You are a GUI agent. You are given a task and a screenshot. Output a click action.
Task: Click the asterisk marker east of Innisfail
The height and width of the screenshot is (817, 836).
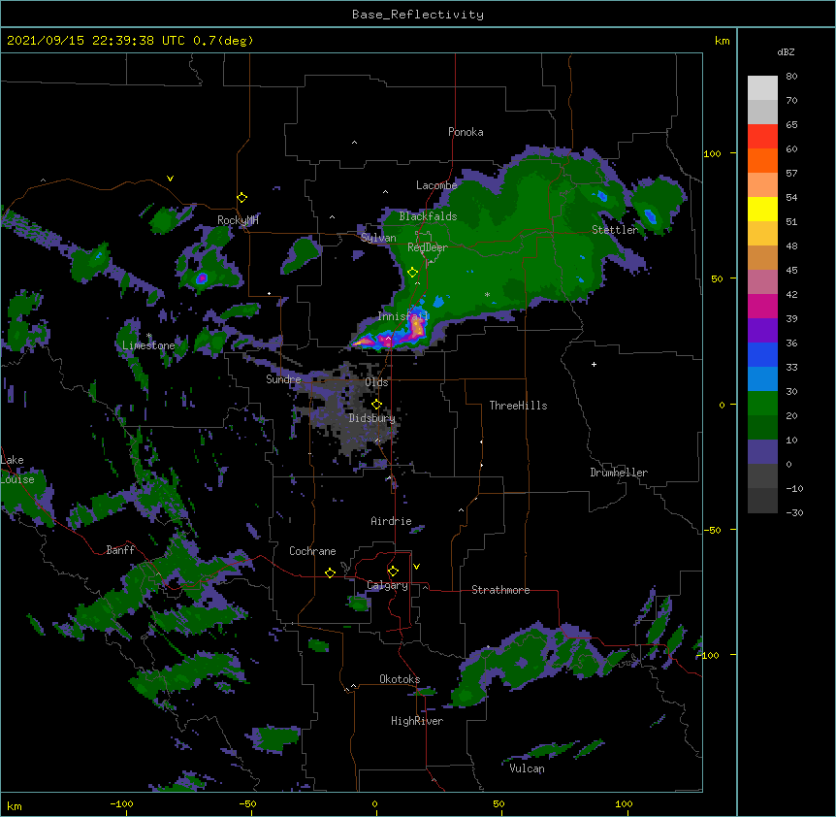pyautogui.click(x=487, y=294)
